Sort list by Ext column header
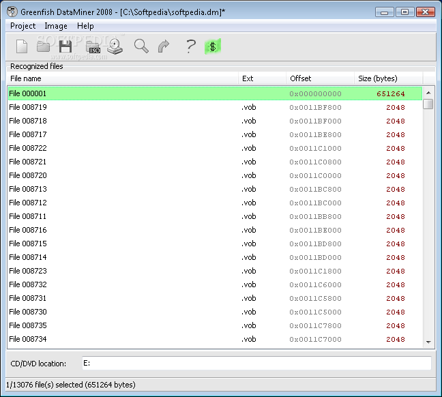The width and height of the screenshot is (442, 397). [x=263, y=78]
